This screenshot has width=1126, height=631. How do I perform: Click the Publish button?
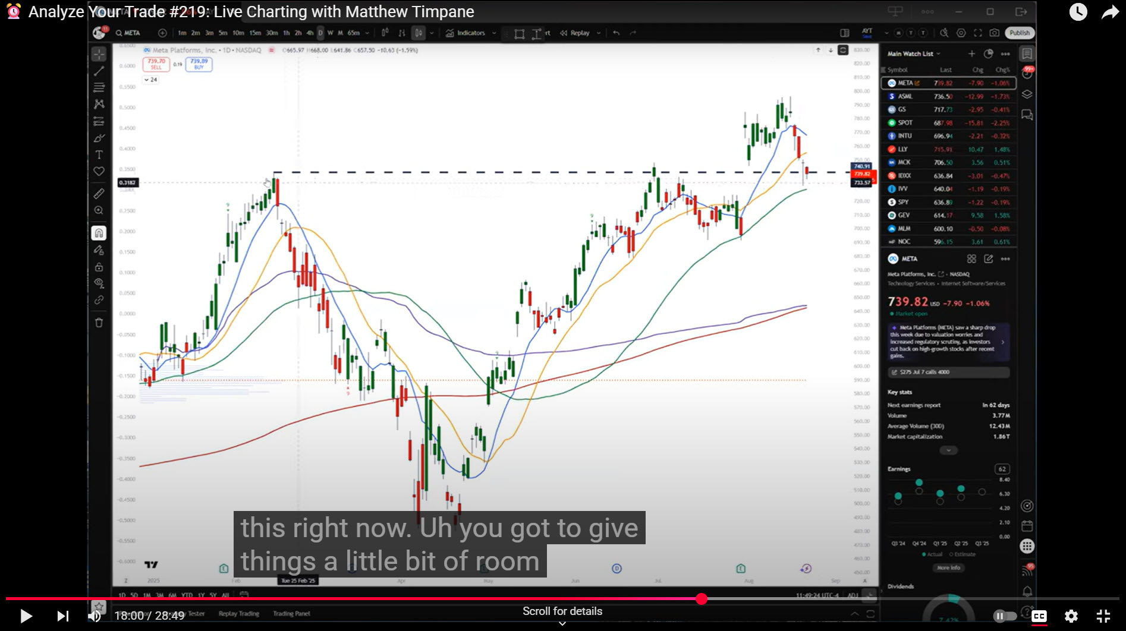(x=1020, y=33)
